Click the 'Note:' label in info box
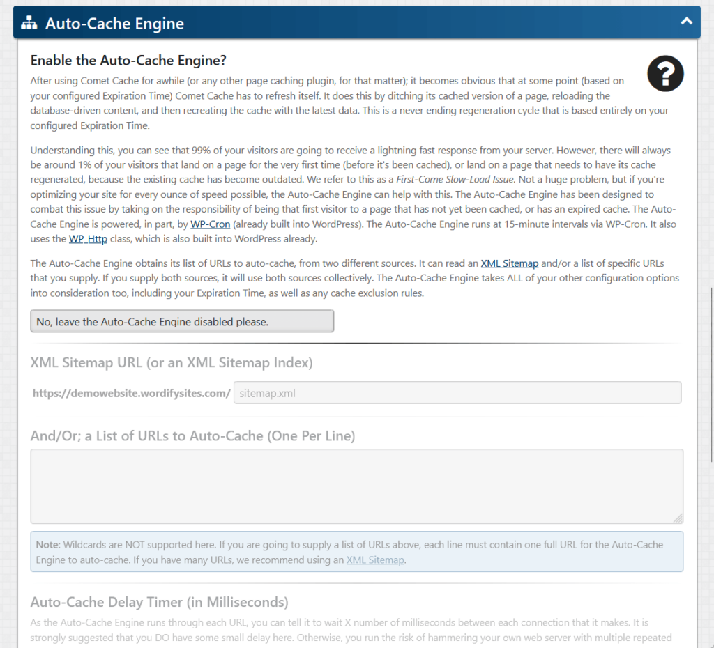The height and width of the screenshot is (648, 714). point(48,545)
